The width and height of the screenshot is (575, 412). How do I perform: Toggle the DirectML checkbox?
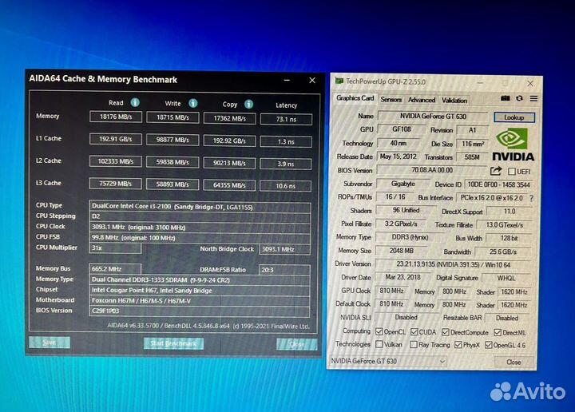coord(498,332)
